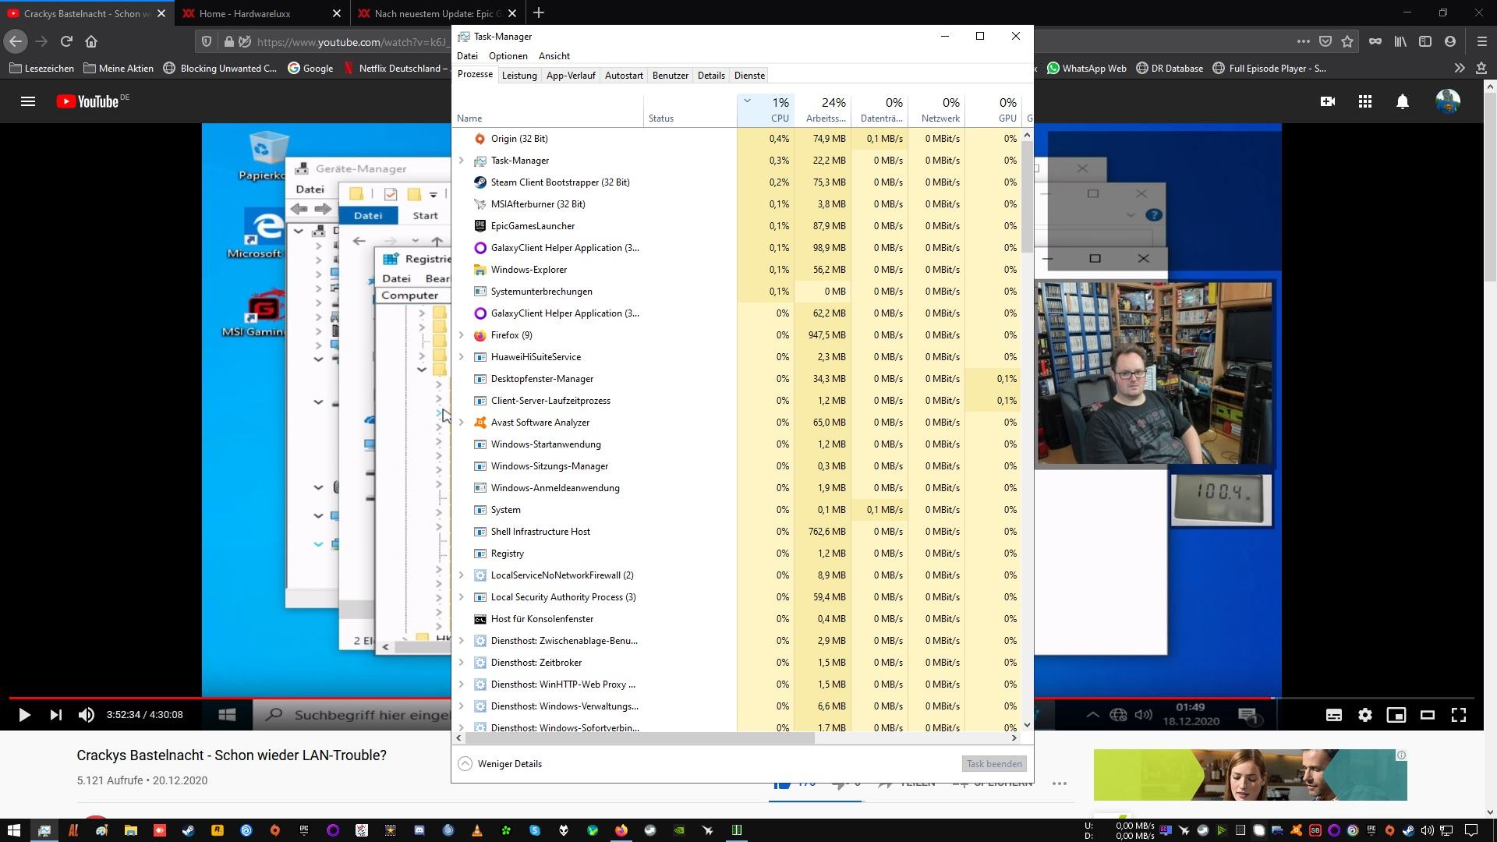The width and height of the screenshot is (1497, 842).
Task: Select the Origin (32 Bit) process row
Action: tap(737, 139)
